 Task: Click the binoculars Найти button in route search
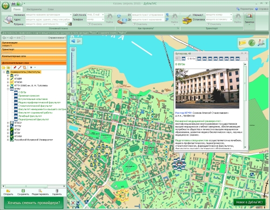(x=174, y=18)
